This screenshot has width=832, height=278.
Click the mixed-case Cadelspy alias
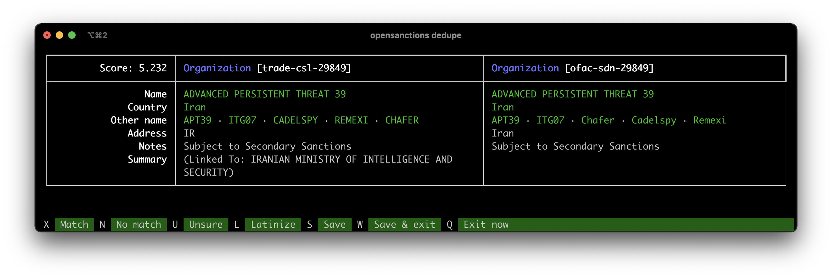pyautogui.click(x=654, y=120)
